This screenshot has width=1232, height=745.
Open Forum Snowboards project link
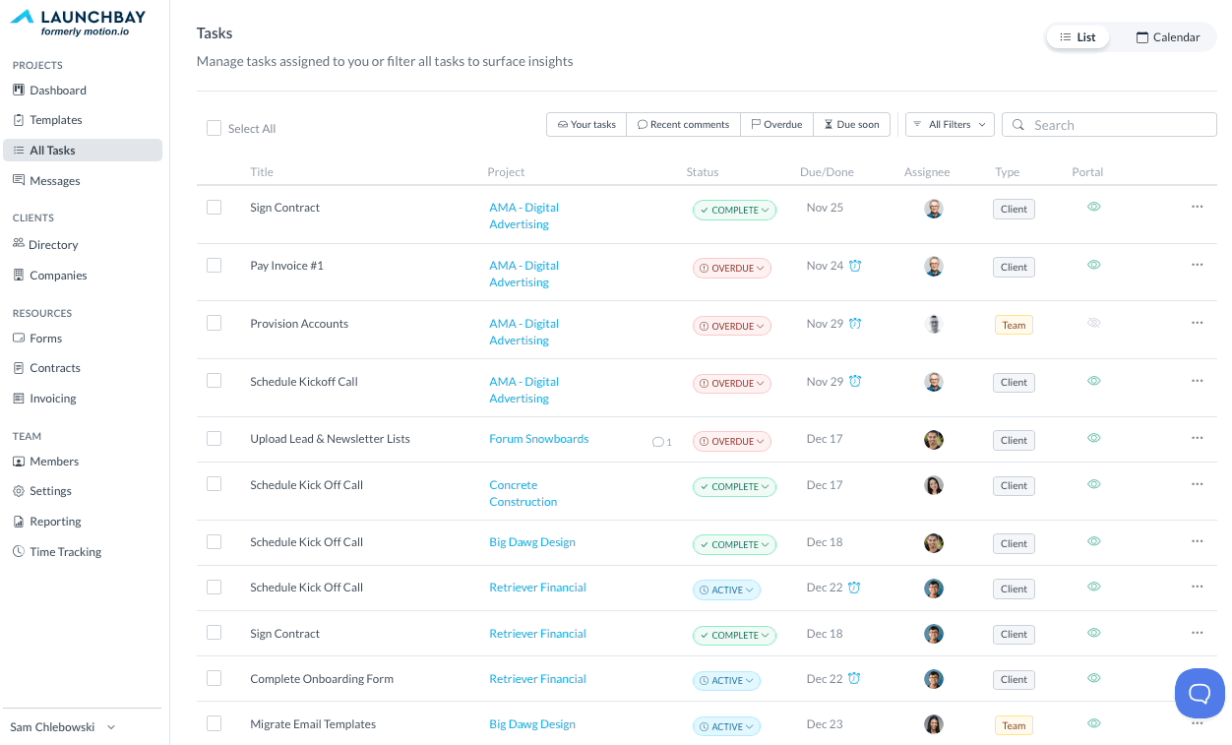[x=538, y=439]
